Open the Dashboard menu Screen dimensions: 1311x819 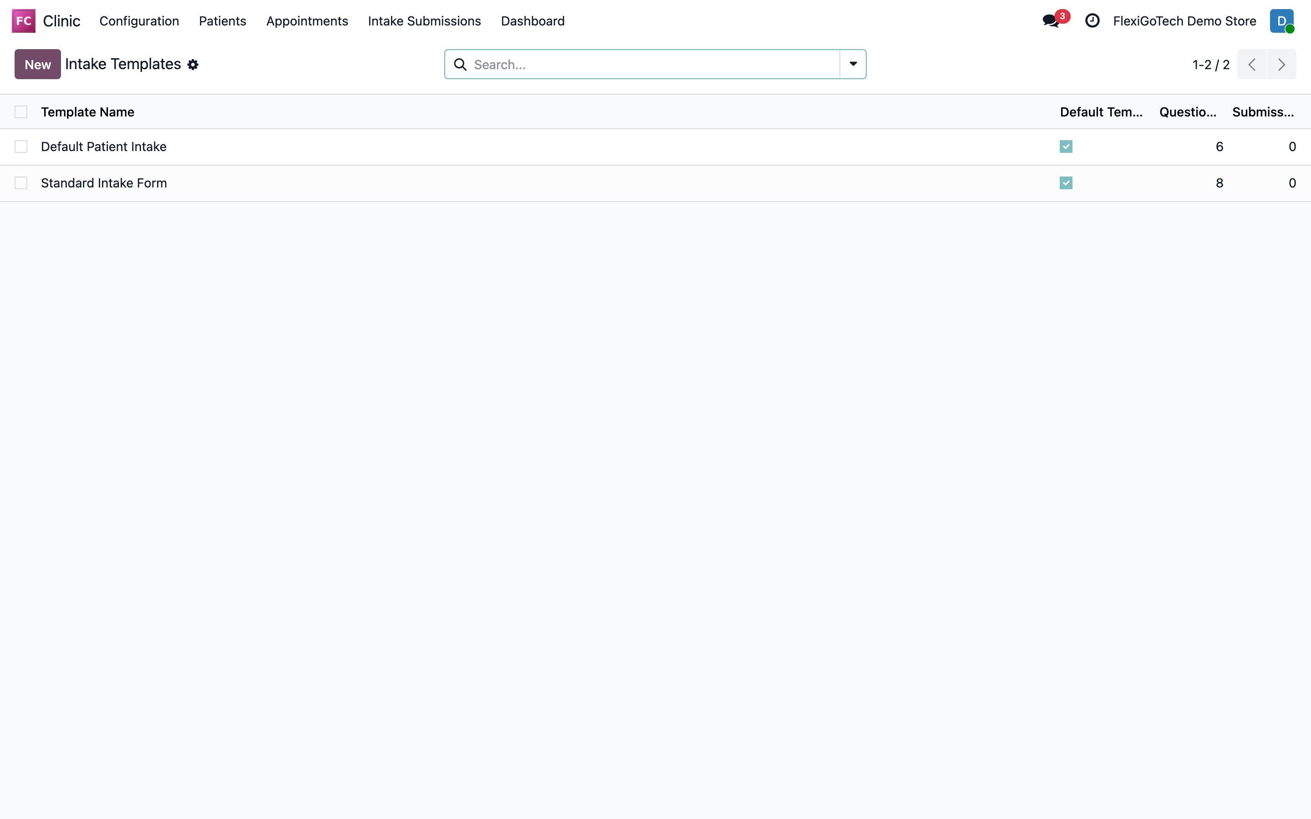[533, 20]
